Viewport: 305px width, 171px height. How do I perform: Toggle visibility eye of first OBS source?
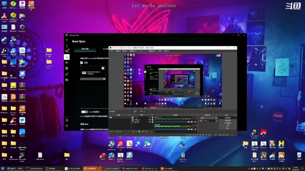click(150, 117)
